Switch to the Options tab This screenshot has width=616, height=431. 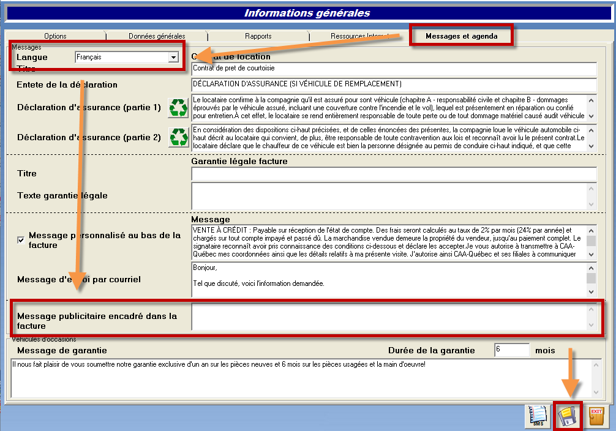55,36
